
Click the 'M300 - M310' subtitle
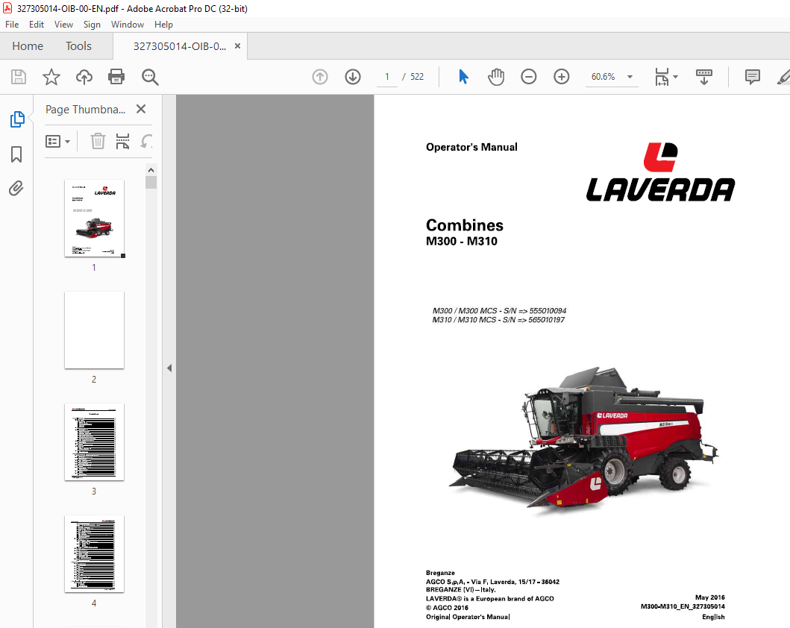[x=462, y=241]
